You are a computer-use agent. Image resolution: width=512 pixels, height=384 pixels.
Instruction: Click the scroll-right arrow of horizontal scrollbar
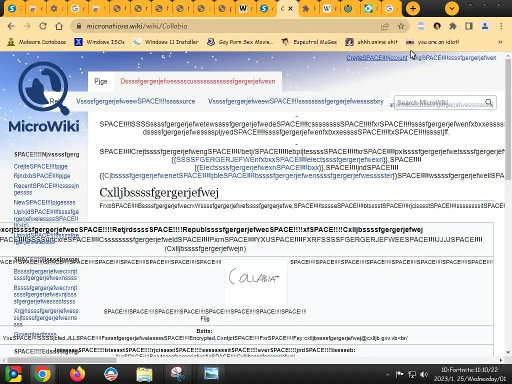[x=501, y=360]
